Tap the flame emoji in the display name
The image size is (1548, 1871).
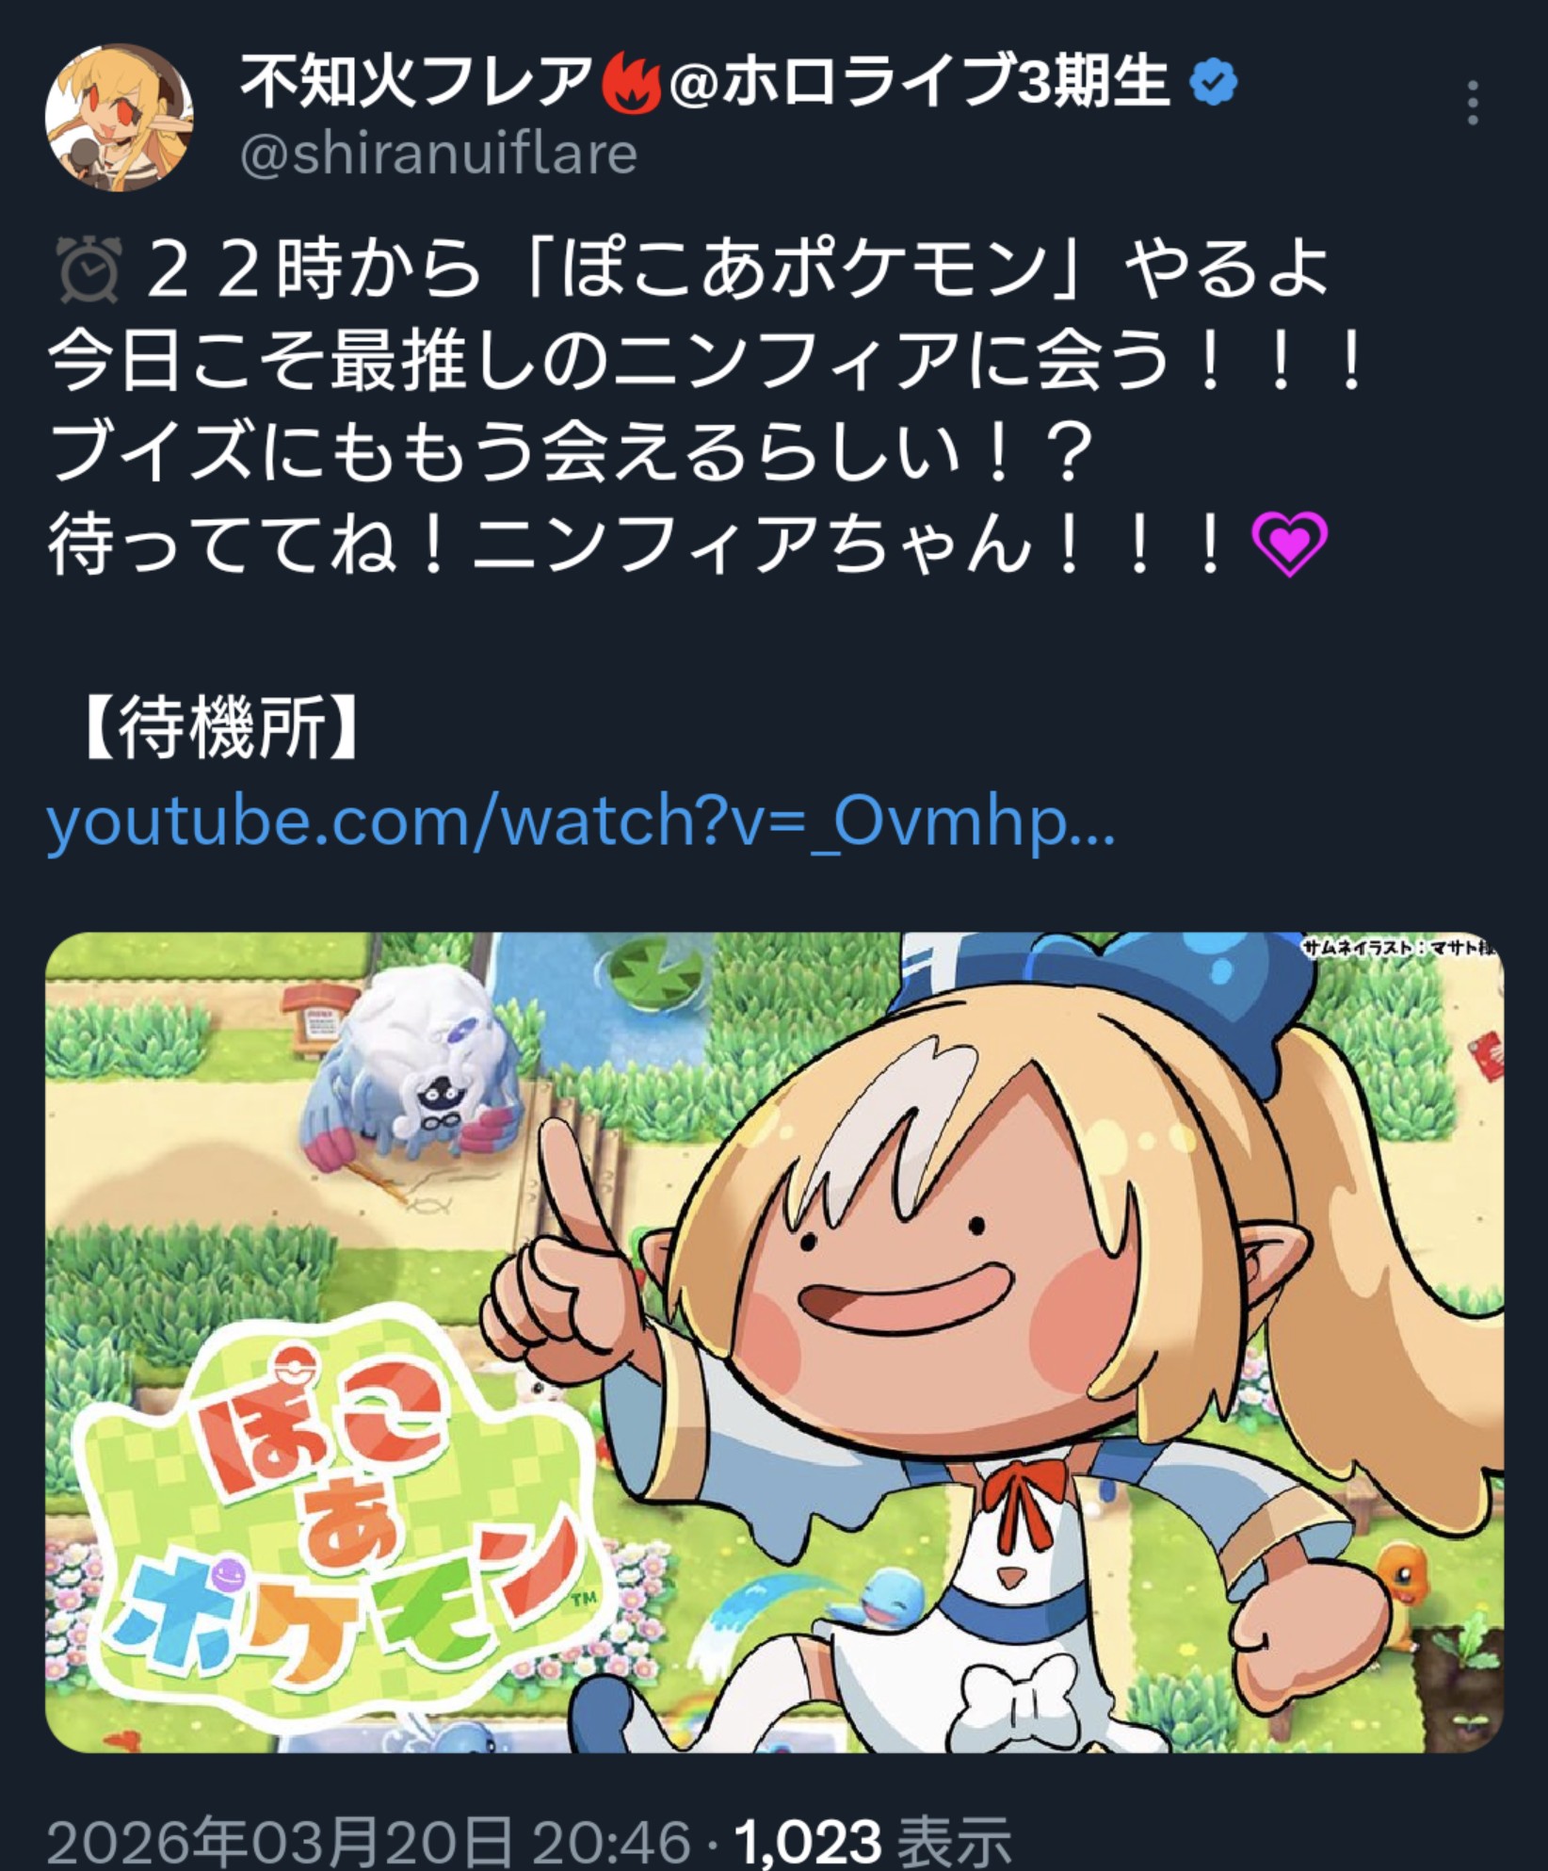631,82
